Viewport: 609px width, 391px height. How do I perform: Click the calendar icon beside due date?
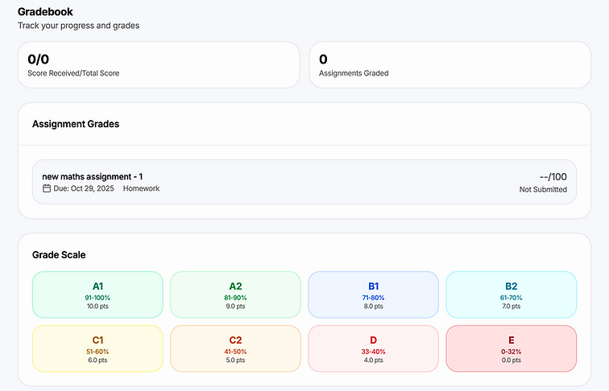click(47, 188)
